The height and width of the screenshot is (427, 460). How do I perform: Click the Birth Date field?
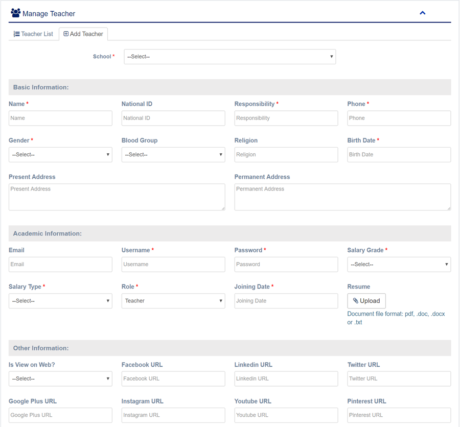pos(399,155)
